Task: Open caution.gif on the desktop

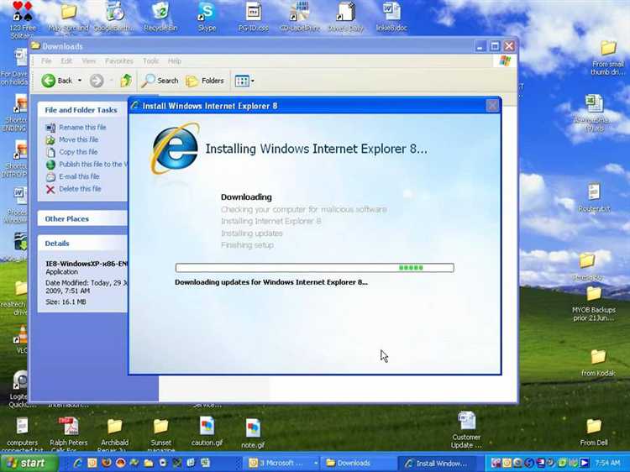Action: [x=207, y=432]
